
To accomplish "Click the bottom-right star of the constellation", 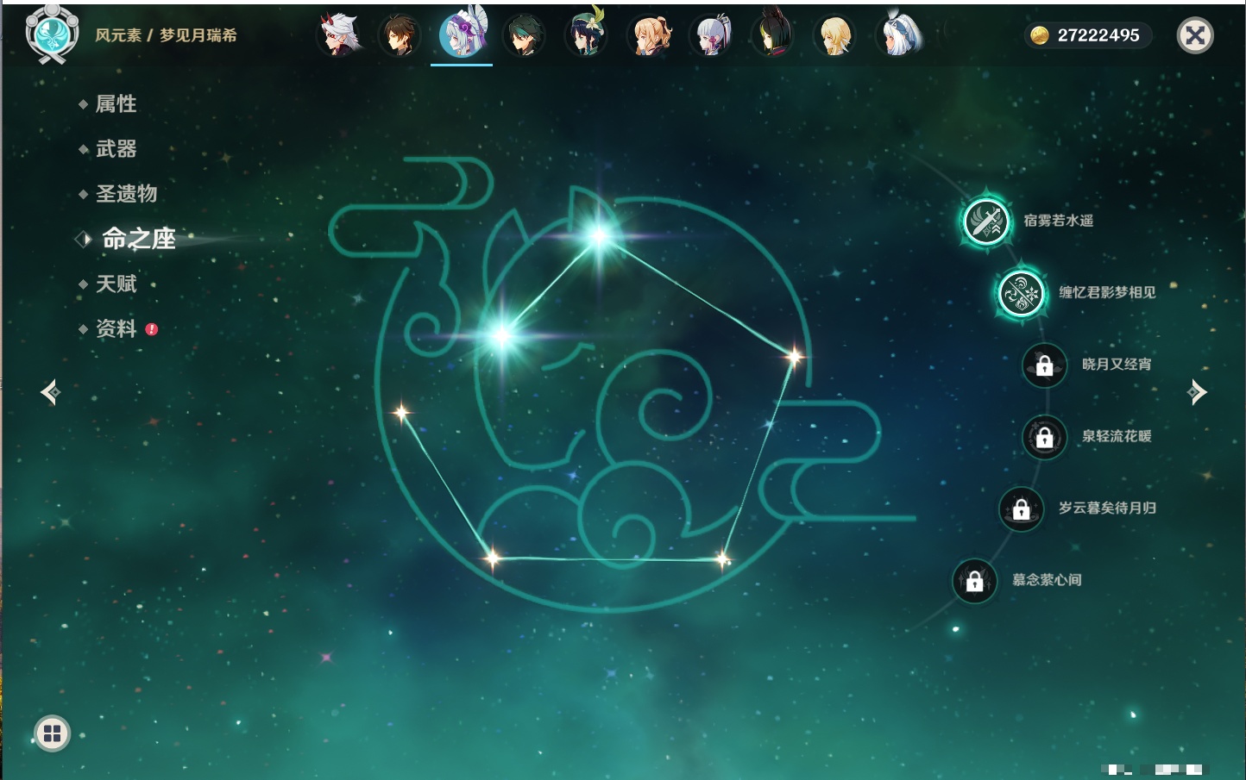I will click(x=723, y=560).
